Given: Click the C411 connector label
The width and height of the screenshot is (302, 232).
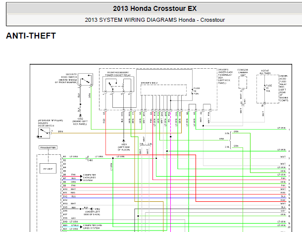Looking at the screenshot, I should click(x=245, y=101).
